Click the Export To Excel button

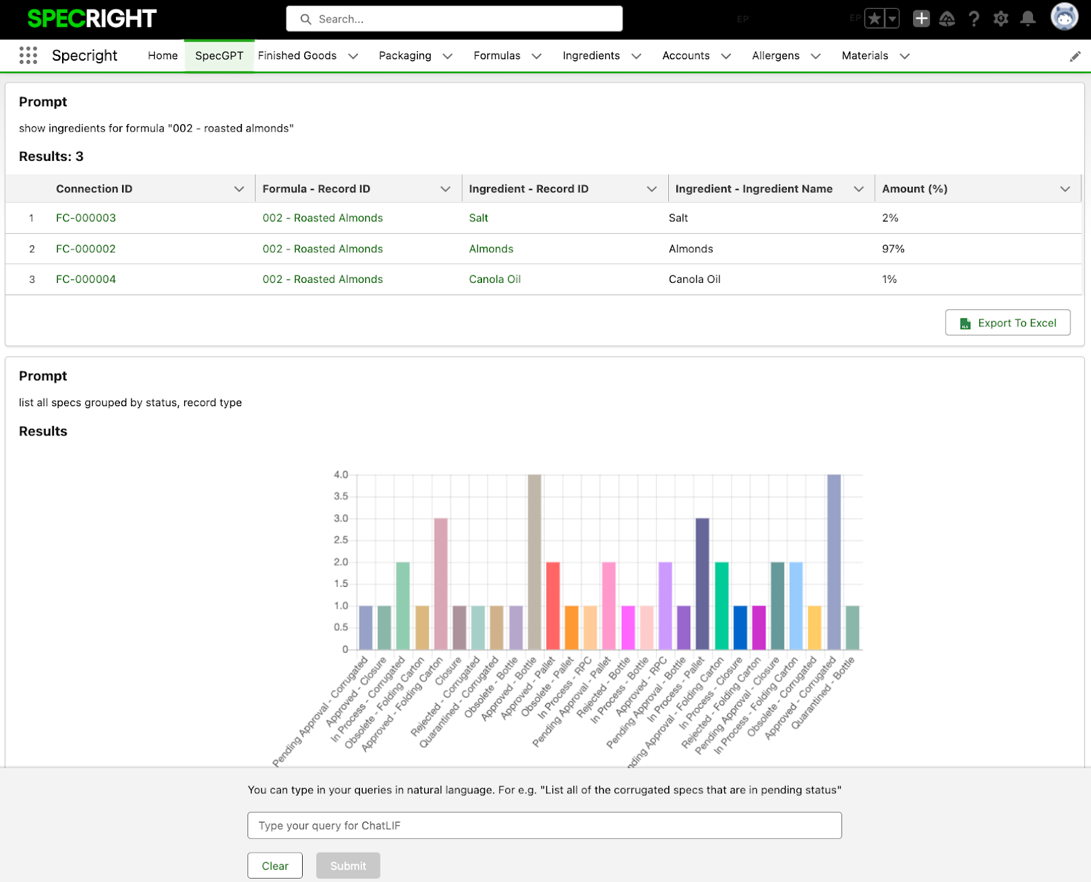(1008, 323)
